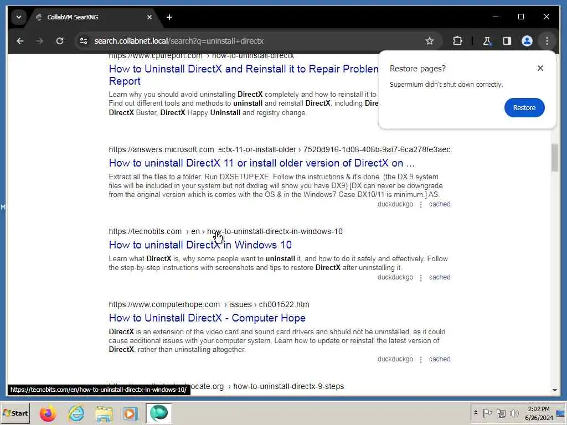This screenshot has width=567, height=425.
Task: Click duckduckgo label under tecnobits result
Action: 395,277
